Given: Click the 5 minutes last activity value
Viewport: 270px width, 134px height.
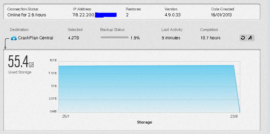Looking at the screenshot, I should (x=171, y=38).
